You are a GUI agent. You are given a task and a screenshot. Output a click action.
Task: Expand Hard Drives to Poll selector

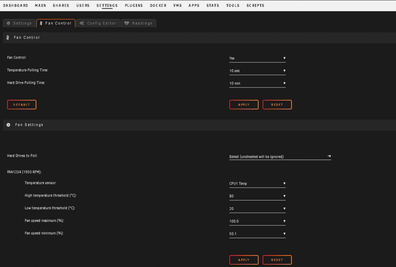[x=280, y=156]
